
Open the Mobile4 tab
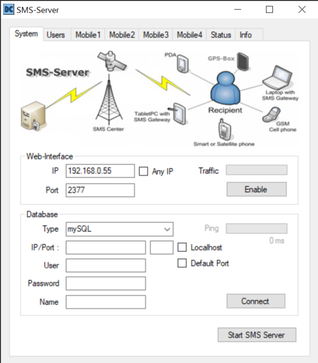coord(189,35)
